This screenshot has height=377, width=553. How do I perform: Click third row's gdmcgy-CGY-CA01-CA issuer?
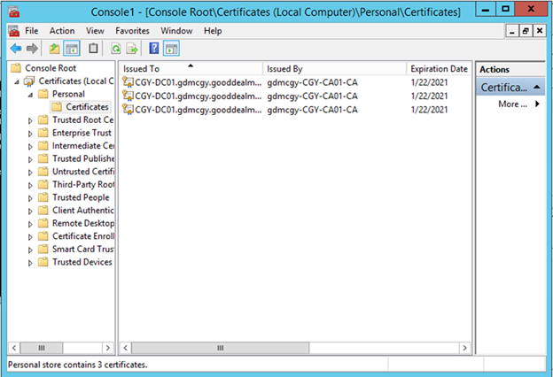(312, 110)
